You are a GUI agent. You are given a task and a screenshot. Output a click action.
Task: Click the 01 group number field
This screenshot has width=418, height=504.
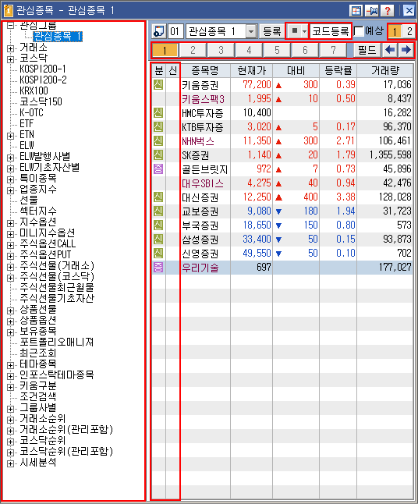click(175, 31)
